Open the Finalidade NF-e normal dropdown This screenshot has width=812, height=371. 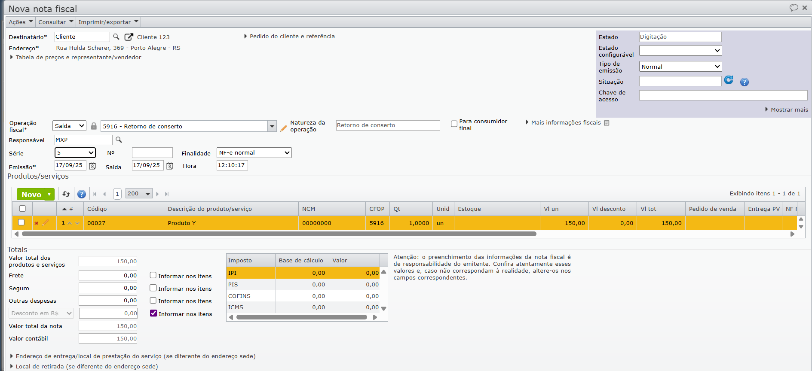254,153
